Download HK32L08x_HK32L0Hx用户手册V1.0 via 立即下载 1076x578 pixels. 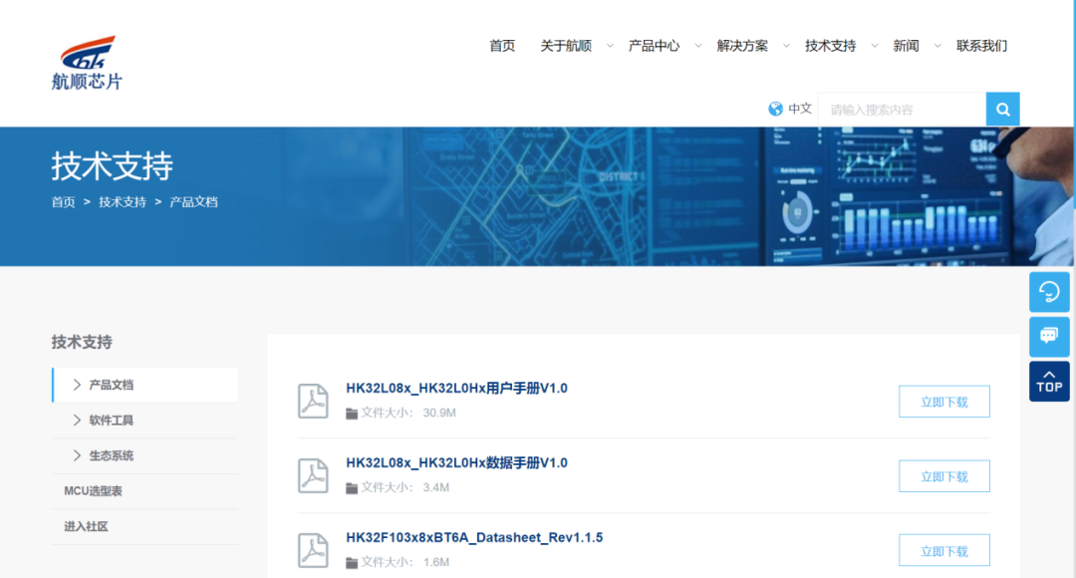(x=943, y=402)
